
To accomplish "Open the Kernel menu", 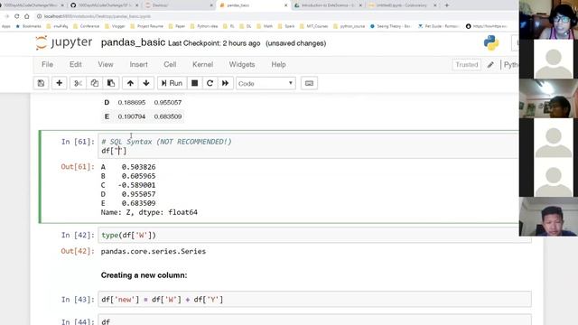I will coord(202,64).
